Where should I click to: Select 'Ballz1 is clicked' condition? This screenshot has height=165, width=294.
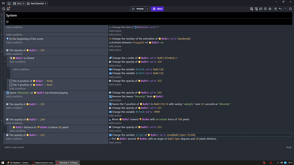click(x=22, y=58)
